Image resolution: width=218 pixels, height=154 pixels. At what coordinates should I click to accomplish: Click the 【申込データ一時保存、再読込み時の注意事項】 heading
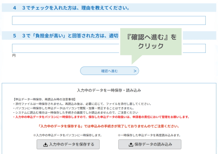point(40,99)
